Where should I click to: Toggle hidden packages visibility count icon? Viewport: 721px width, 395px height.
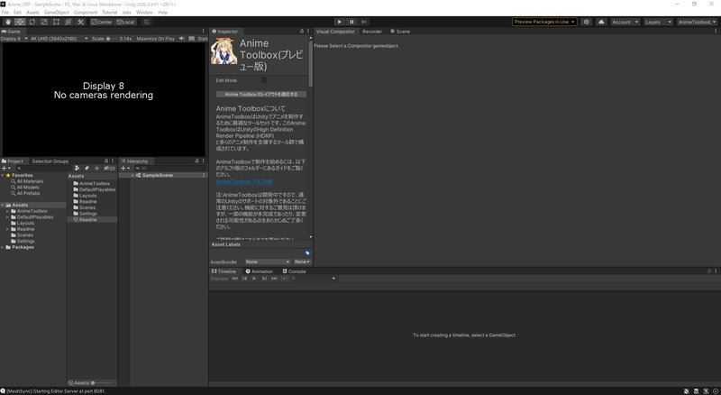pos(109,169)
